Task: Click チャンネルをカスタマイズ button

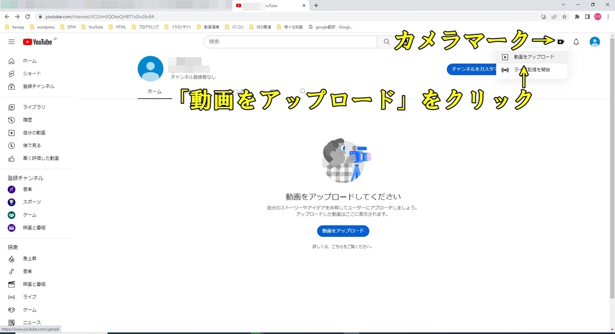Action: (x=471, y=69)
